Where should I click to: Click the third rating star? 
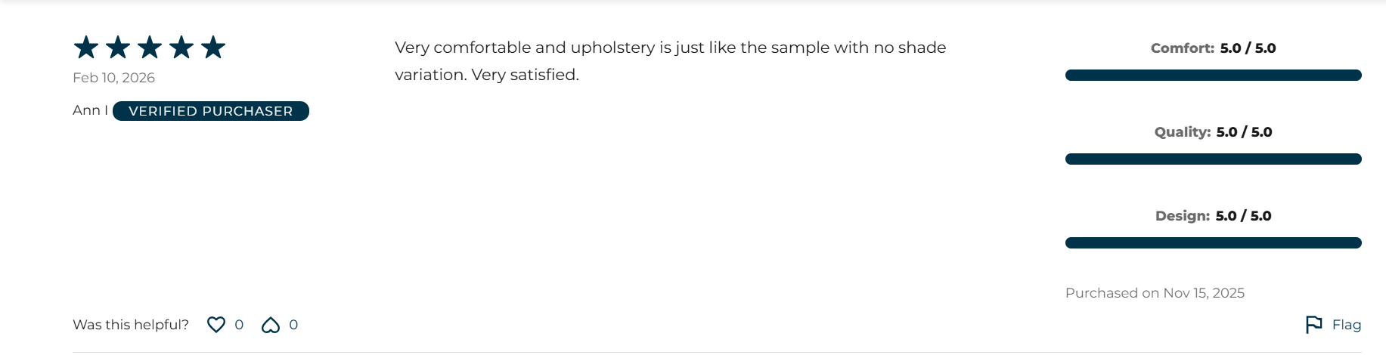tap(150, 48)
